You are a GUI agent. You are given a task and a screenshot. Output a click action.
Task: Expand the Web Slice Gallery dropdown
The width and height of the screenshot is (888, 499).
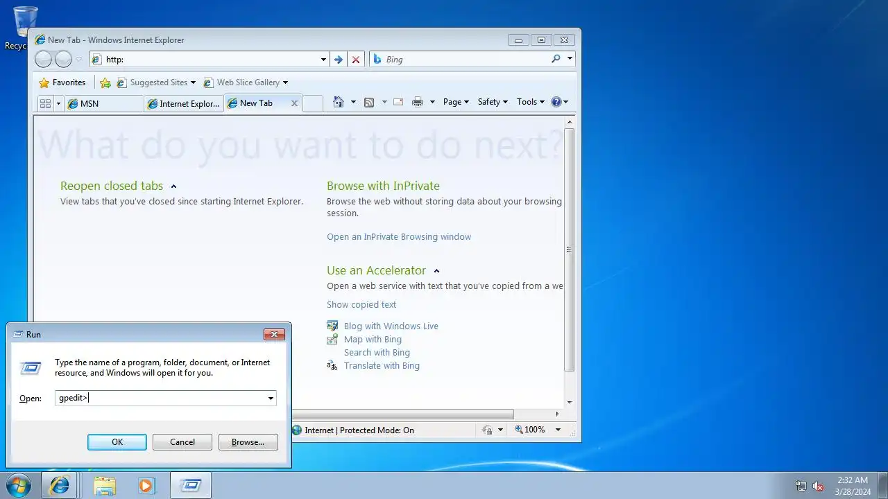(285, 82)
